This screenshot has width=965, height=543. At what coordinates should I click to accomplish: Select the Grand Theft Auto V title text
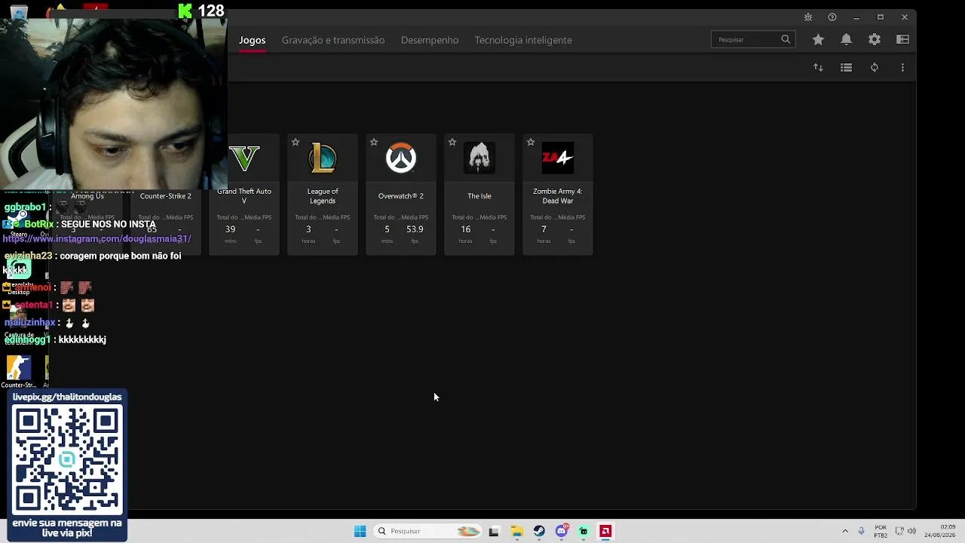click(244, 196)
